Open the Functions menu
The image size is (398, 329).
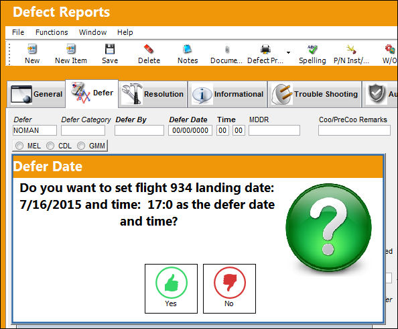point(52,32)
